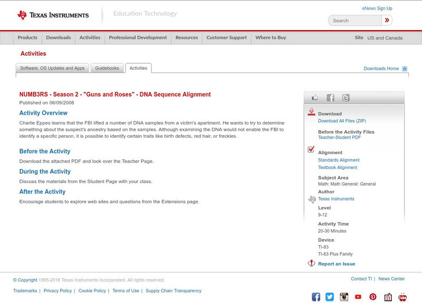
Task: Open the Contact TI link
Action: pos(361,279)
